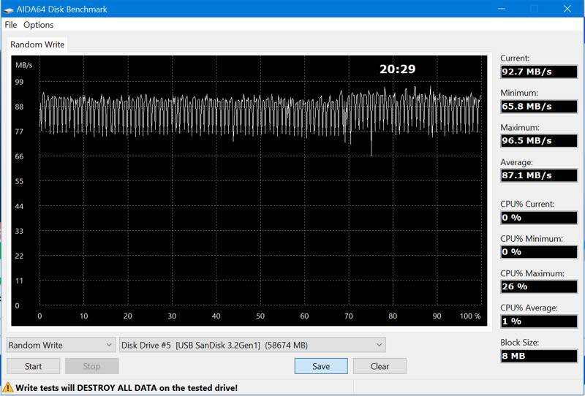Click the Maximum value field 96.5 MB/s
This screenshot has width=585, height=396.
[x=538, y=140]
